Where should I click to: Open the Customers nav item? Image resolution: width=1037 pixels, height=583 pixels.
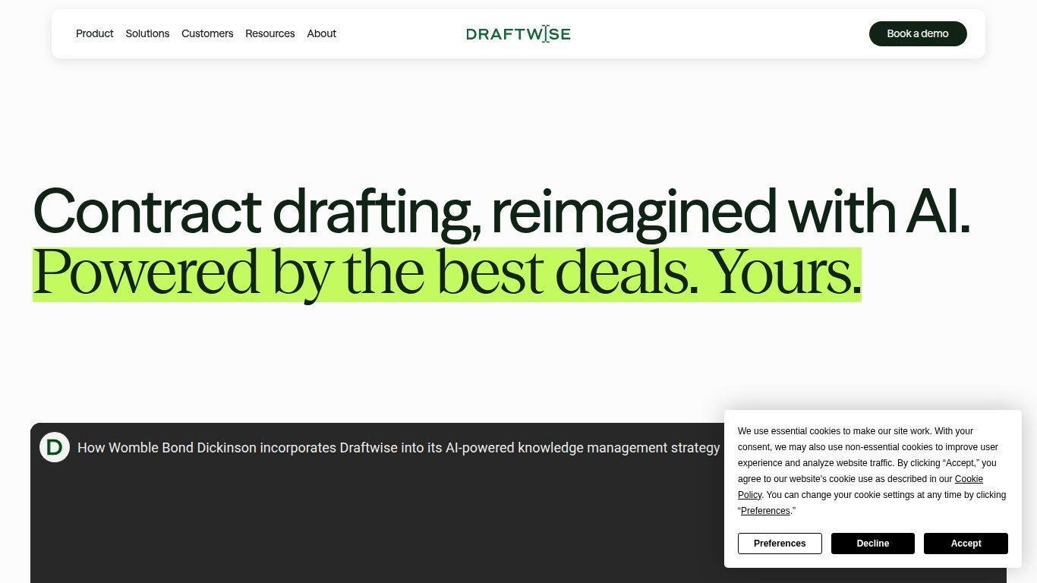click(207, 33)
